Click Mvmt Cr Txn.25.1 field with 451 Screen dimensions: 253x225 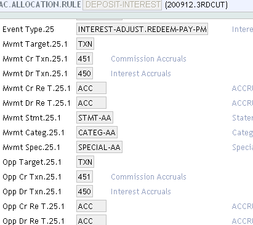tap(84, 58)
